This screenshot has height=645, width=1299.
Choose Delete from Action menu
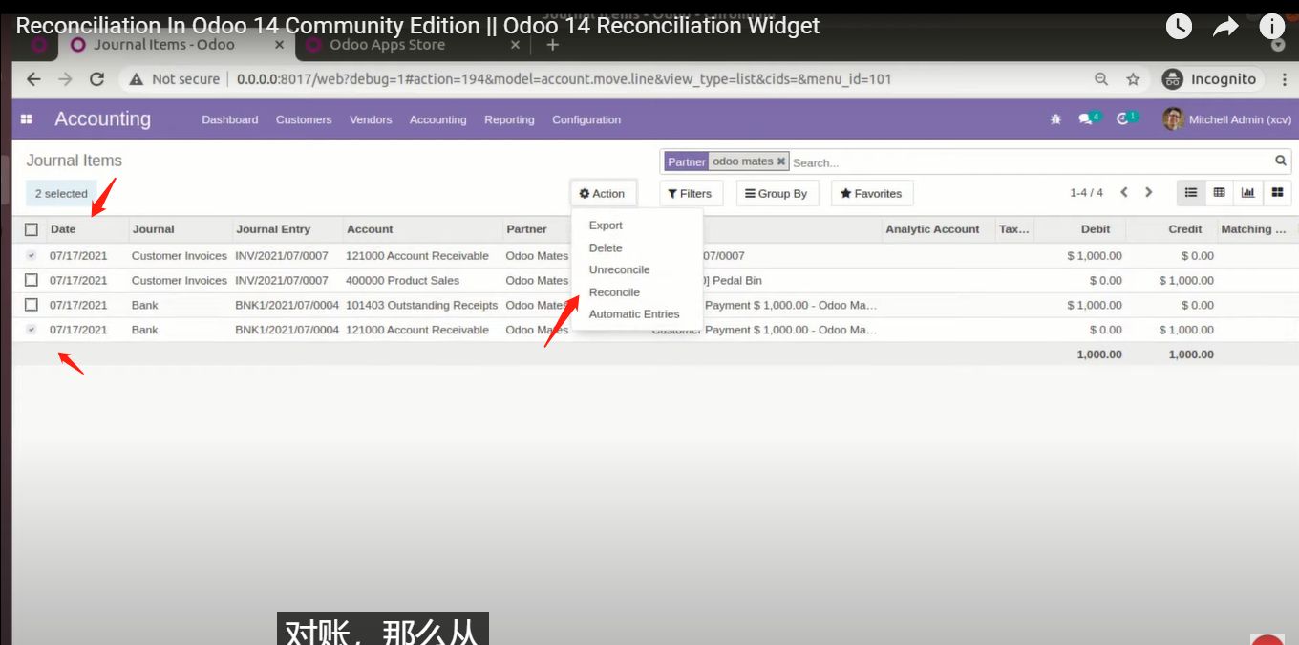pos(606,247)
